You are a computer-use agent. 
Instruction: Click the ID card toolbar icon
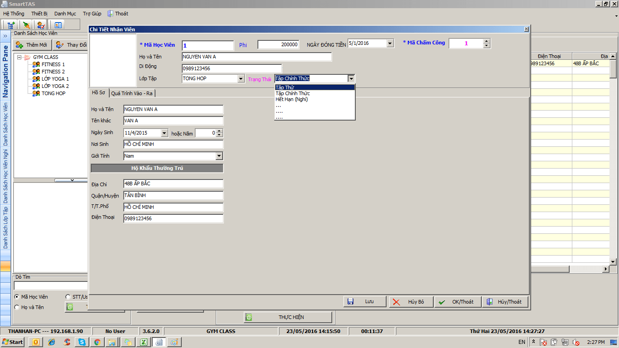(x=58, y=25)
